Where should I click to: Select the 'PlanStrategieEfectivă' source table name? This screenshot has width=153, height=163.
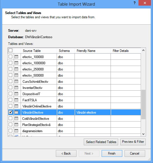pyautogui.click(x=36, y=125)
